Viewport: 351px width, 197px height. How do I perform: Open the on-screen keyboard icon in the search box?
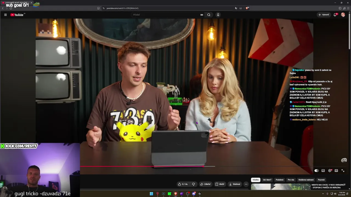pos(202,15)
